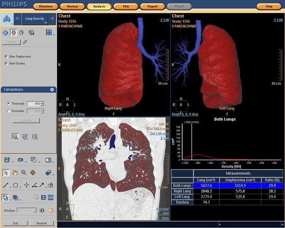
Task: Click the 3D cube rendering icon
Action: 48,173
